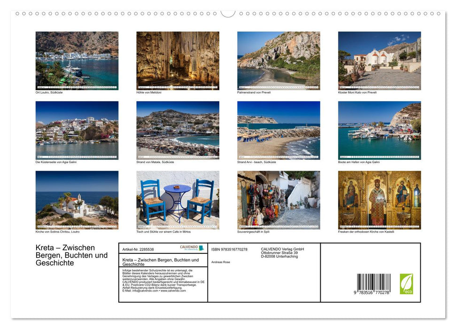The image size is (456, 329).
Task: Click author name 'Andreas Rose'
Action: point(220,262)
